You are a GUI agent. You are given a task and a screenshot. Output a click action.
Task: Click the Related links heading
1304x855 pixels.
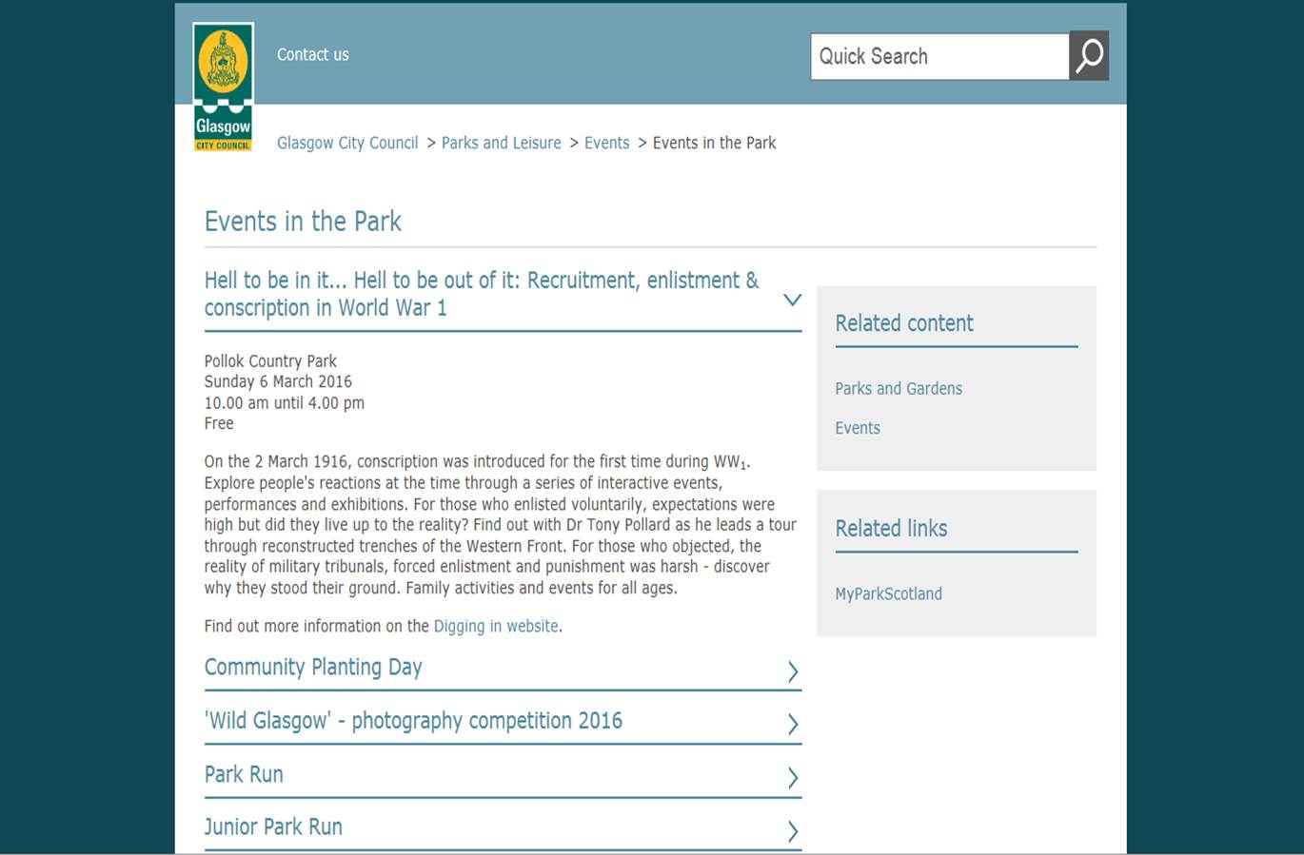891,528
